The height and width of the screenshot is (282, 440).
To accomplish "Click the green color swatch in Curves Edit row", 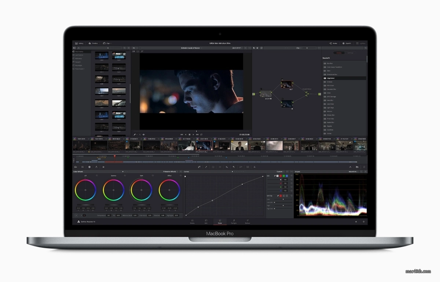I will [x=284, y=176].
